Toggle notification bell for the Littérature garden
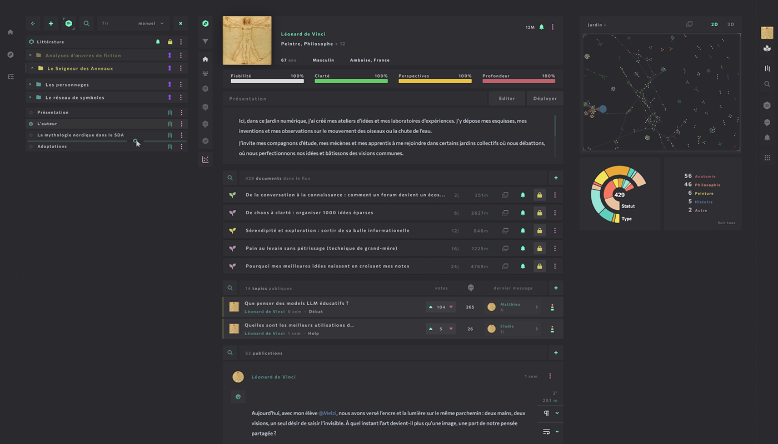 [x=158, y=42]
